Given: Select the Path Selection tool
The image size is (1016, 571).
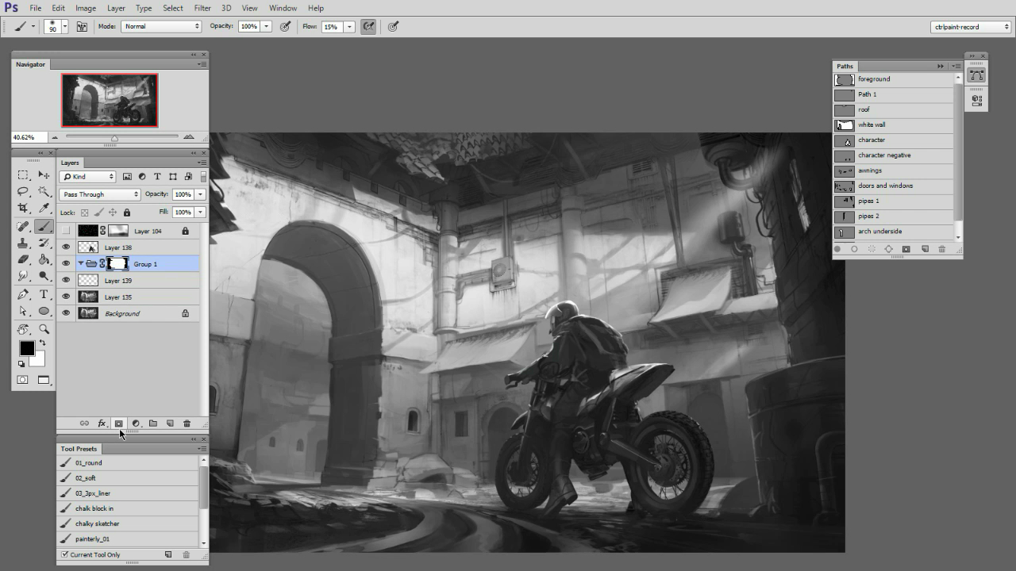Looking at the screenshot, I should [23, 312].
